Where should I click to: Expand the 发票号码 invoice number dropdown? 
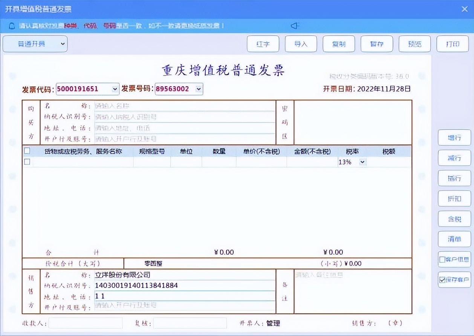pyautogui.click(x=199, y=89)
